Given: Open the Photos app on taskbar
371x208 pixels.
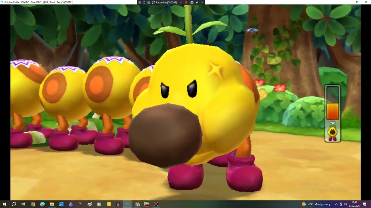Looking at the screenshot, I should pos(61,204).
